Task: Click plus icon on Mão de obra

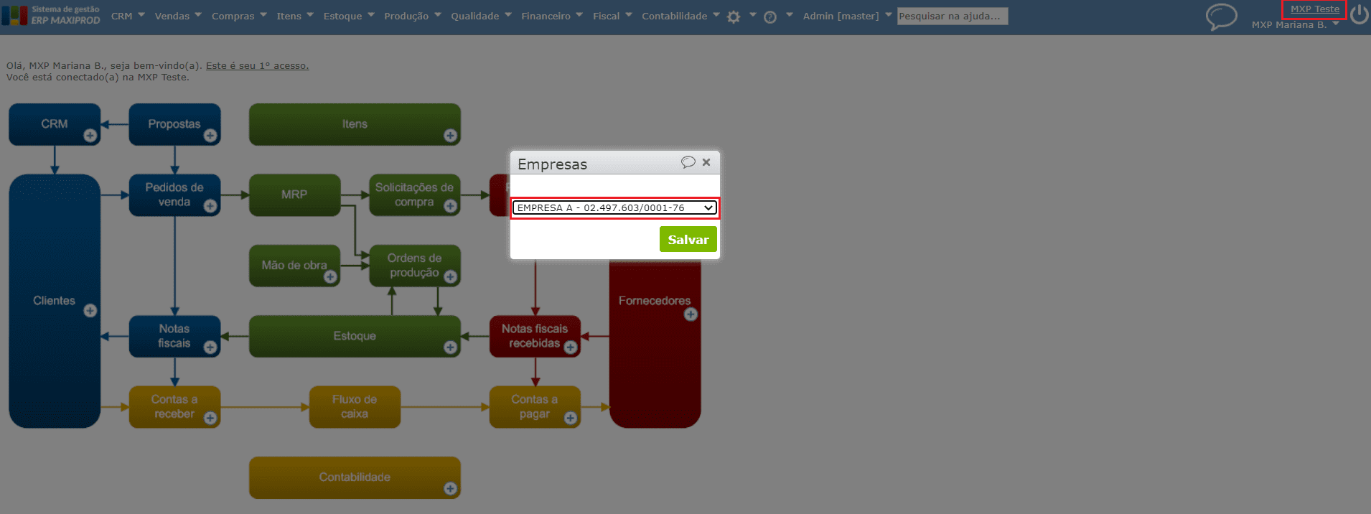Action: (x=330, y=276)
